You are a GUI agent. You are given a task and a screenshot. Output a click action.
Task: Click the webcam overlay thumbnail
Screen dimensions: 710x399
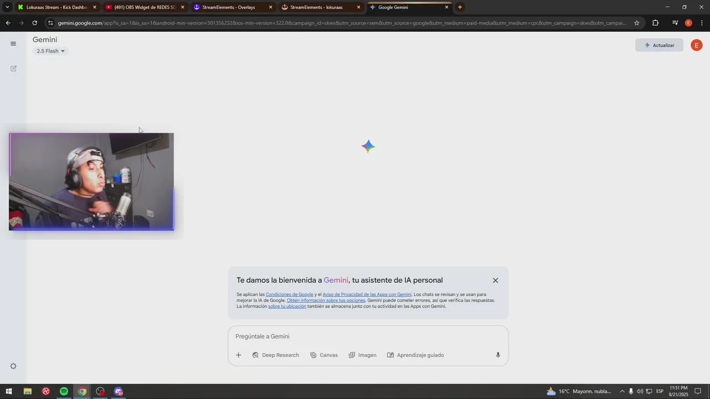click(x=92, y=182)
